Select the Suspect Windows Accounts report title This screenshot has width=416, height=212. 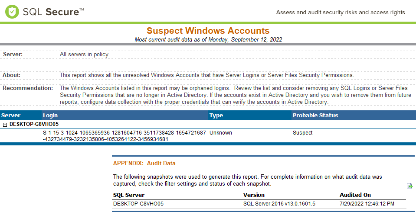(x=208, y=31)
